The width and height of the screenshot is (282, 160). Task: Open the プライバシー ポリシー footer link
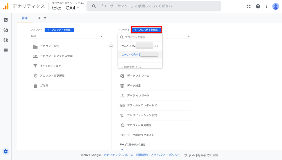(x=166, y=155)
